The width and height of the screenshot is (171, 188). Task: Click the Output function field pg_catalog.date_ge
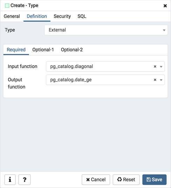click(105, 80)
